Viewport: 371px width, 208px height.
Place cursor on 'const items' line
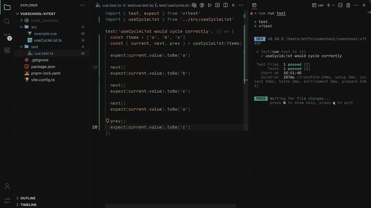pos(148,37)
